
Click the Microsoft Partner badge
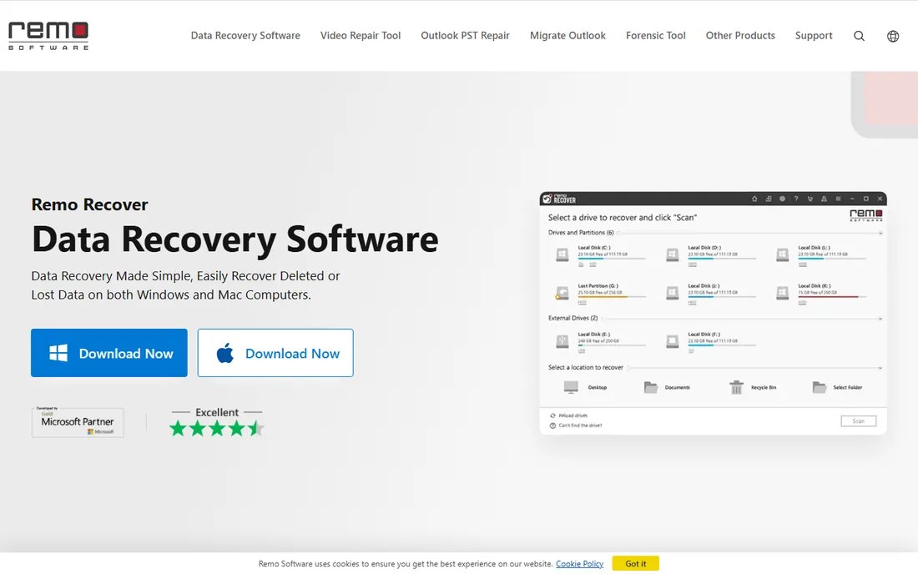pyautogui.click(x=78, y=422)
